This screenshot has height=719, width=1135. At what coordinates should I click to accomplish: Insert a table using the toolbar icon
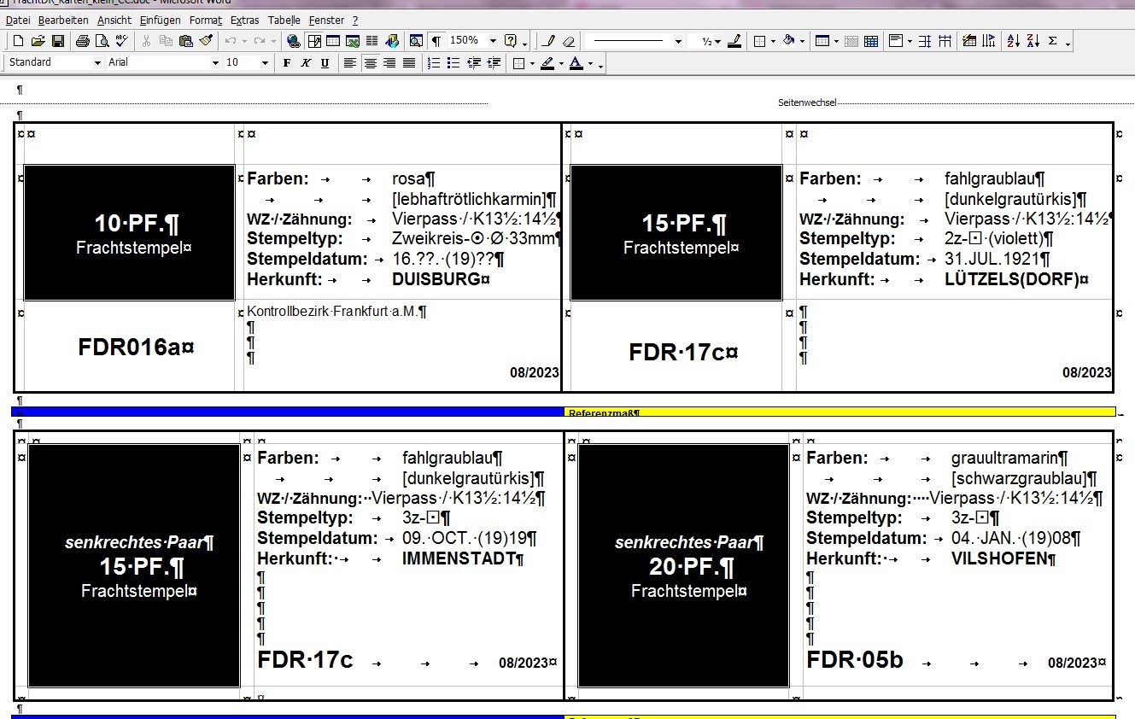(x=333, y=41)
